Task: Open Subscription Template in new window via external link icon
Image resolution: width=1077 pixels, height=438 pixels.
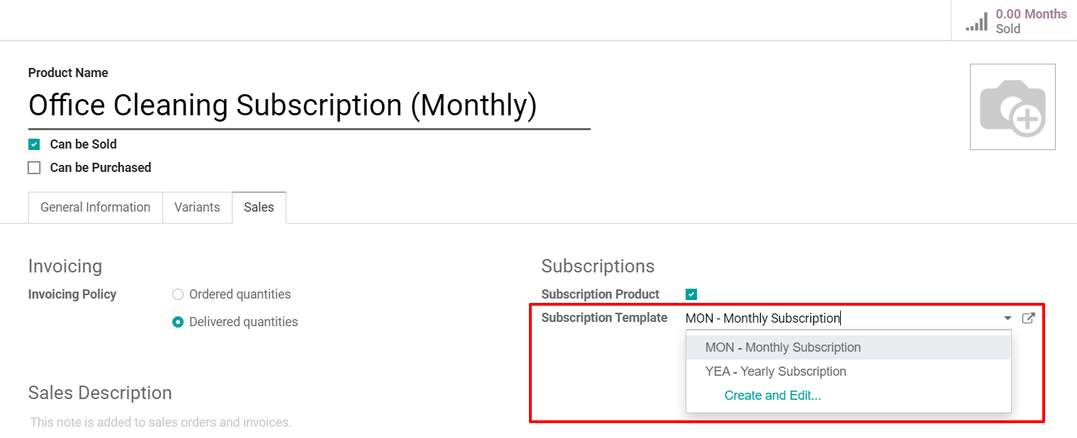Action: pos(1029,318)
